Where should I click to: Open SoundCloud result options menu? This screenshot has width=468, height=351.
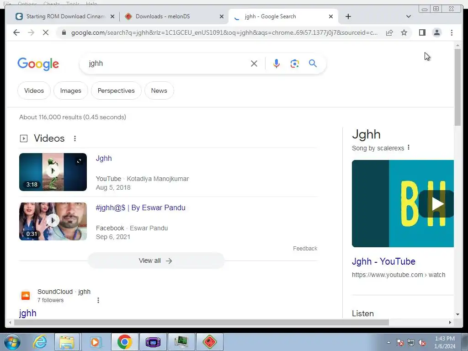(x=98, y=300)
